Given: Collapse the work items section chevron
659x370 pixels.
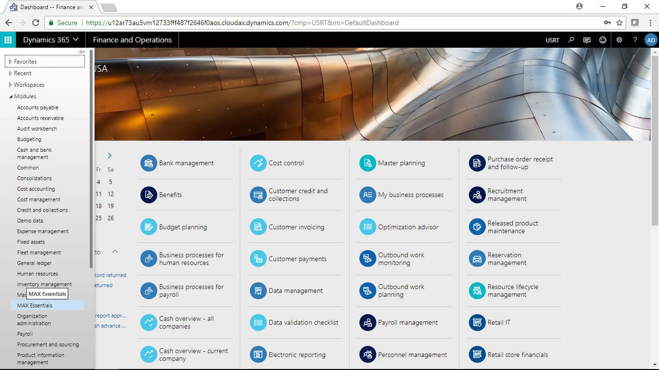Looking at the screenshot, I should [115, 251].
